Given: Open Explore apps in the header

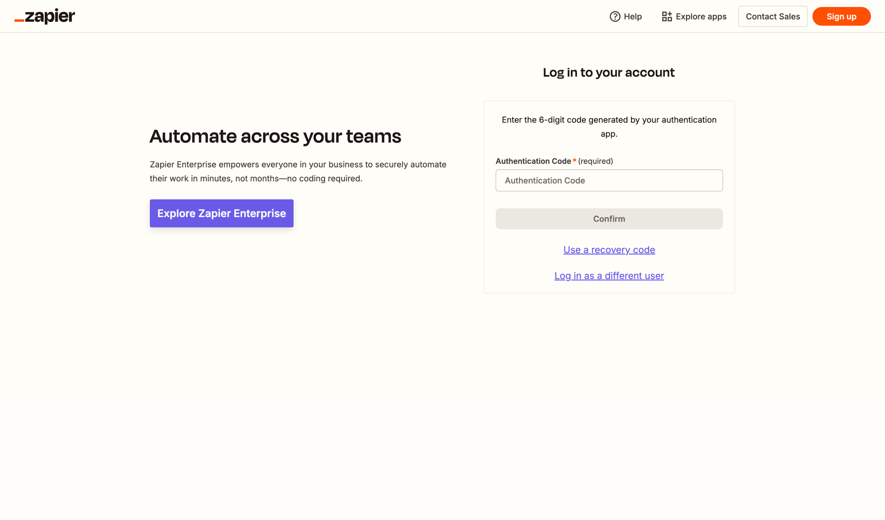Looking at the screenshot, I should (694, 17).
